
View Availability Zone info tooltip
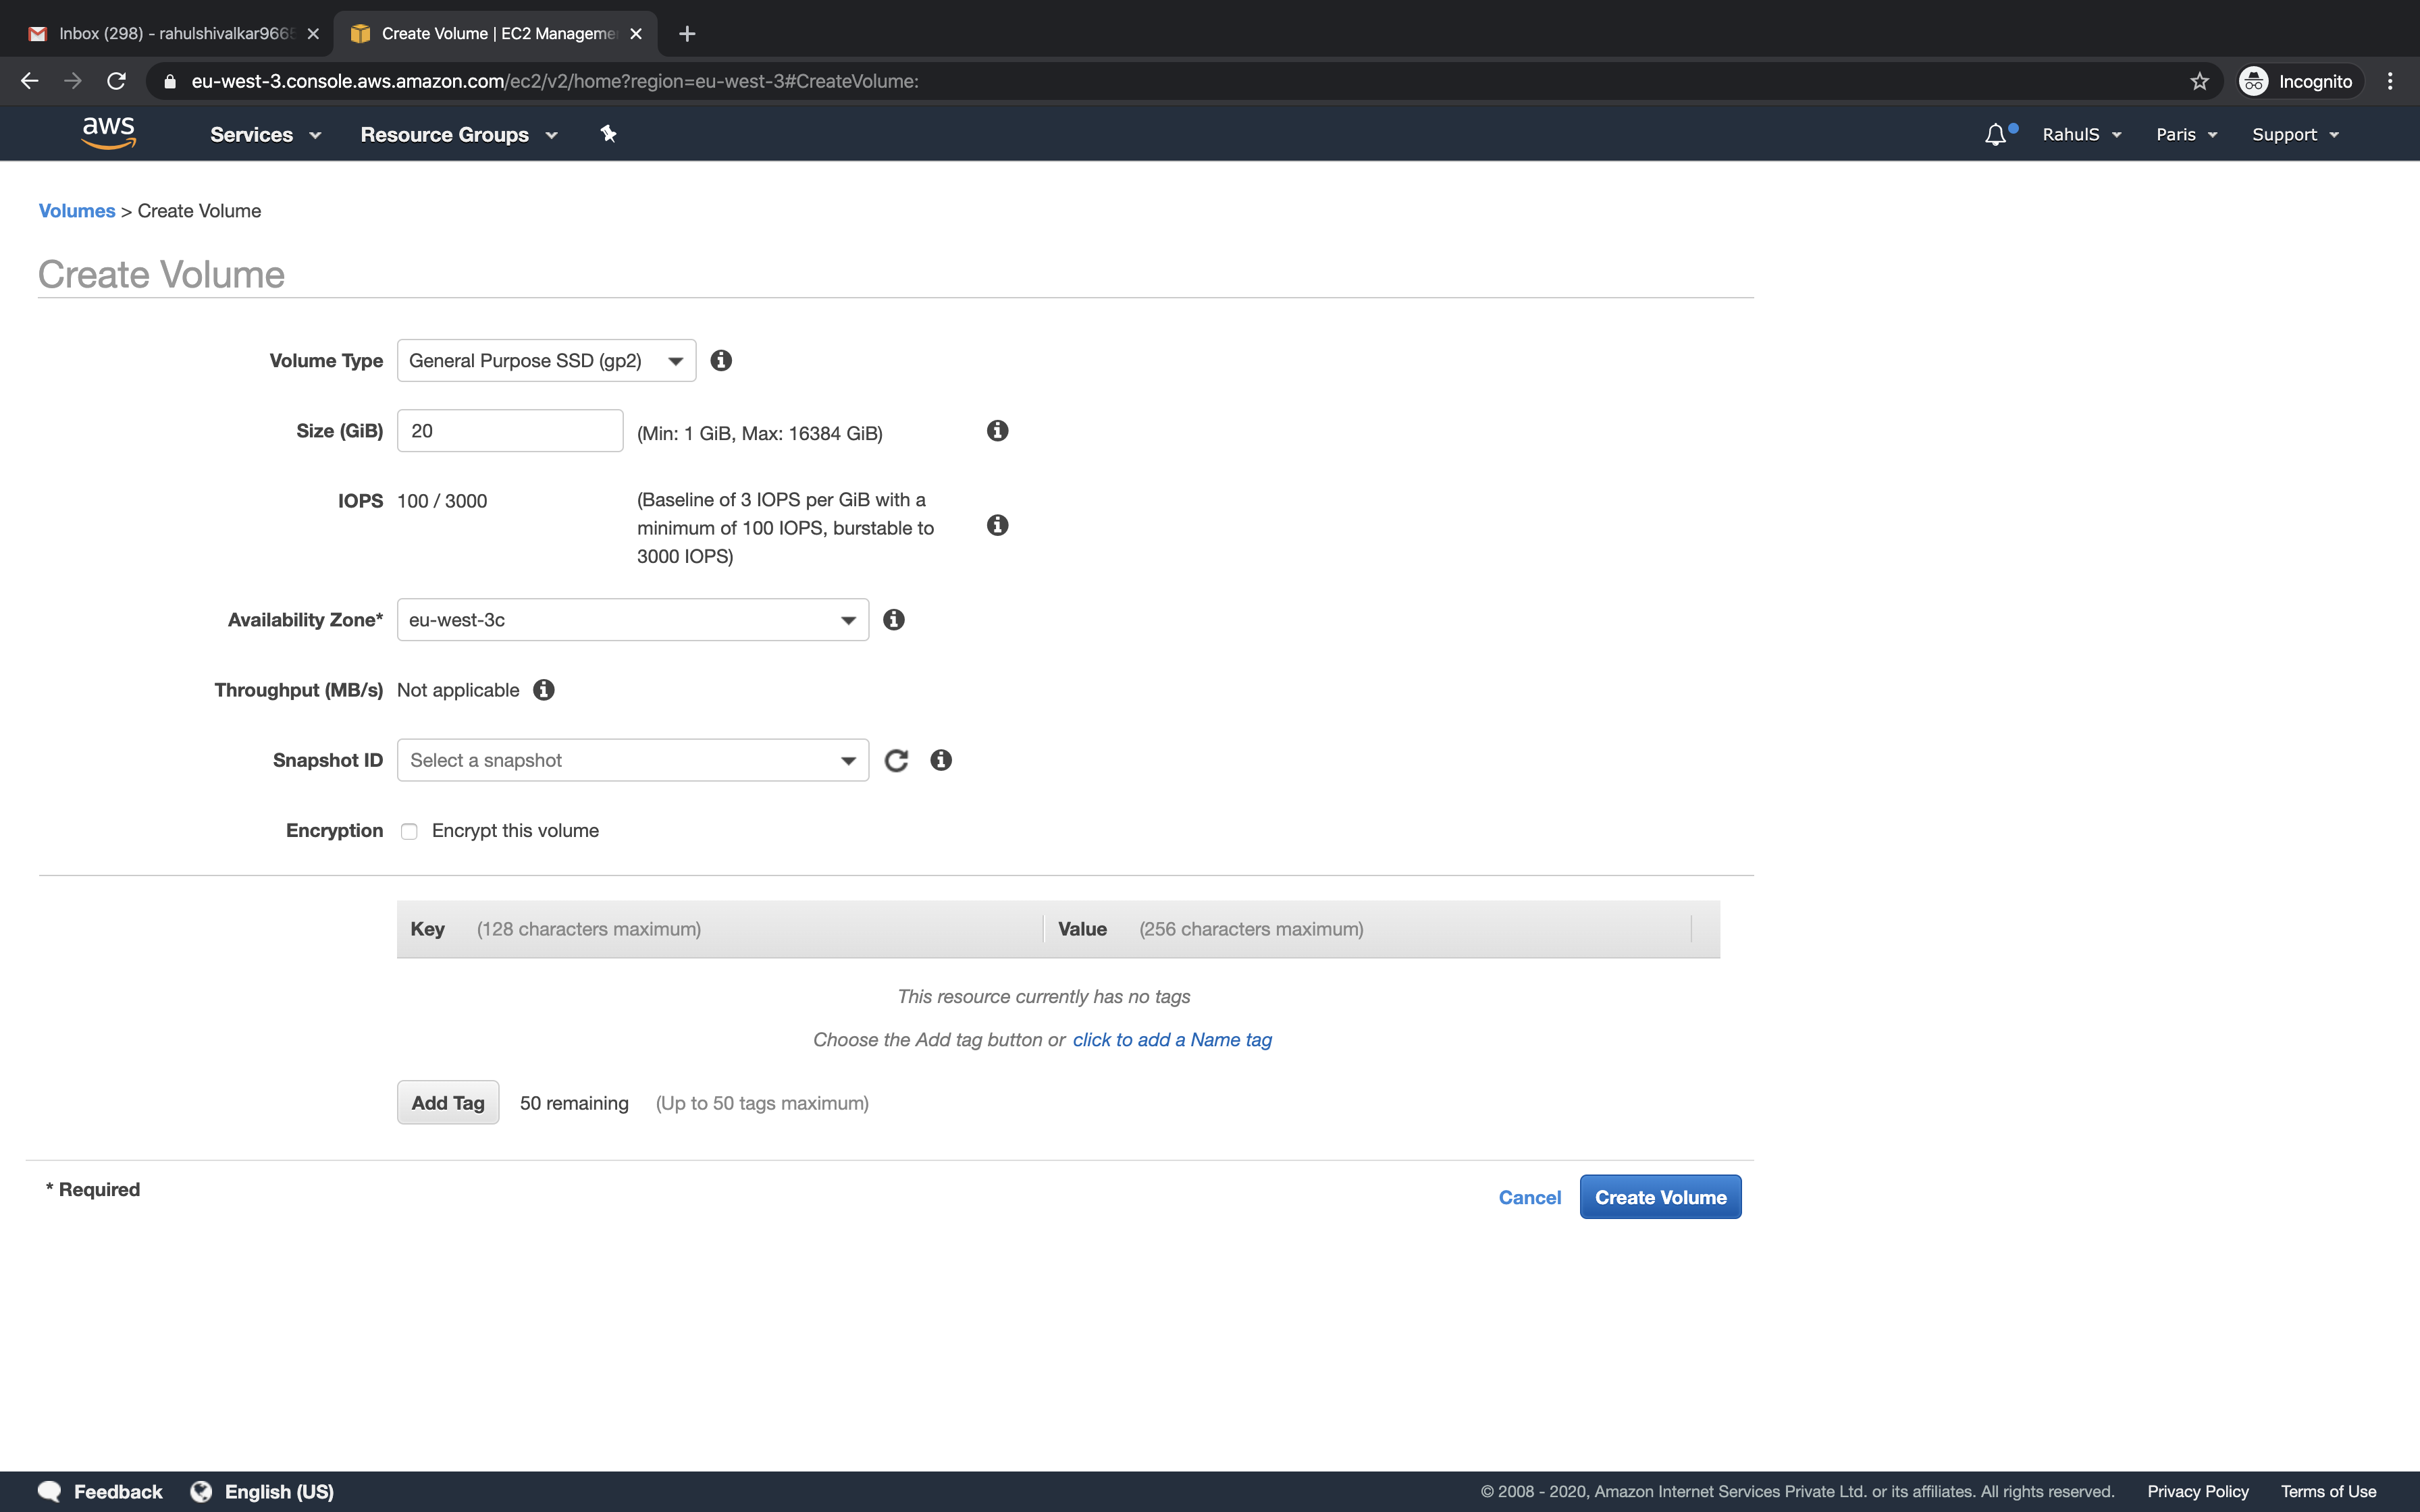pos(893,619)
